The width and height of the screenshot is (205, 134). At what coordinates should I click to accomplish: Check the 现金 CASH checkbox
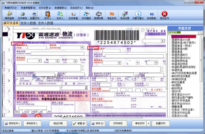[x=124, y=85]
